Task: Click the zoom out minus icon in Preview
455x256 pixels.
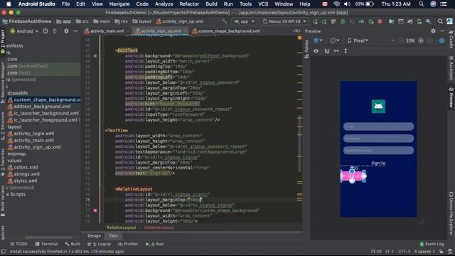Action: [401, 41]
